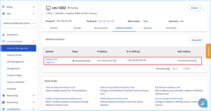Click the IP or CIDR pair column header
The width and height of the screenshot is (211, 111).
tap(133, 52)
